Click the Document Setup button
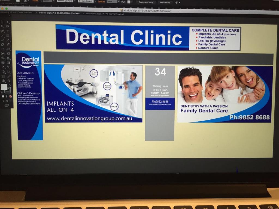 [x=146, y=2]
